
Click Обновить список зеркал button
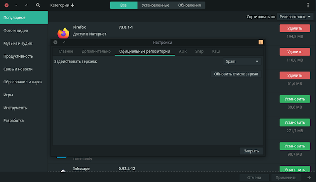236,74
